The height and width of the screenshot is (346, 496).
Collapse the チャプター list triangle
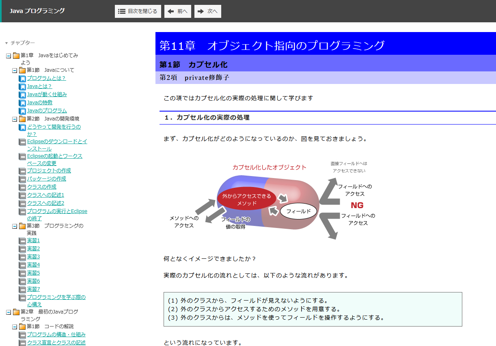(x=6, y=43)
